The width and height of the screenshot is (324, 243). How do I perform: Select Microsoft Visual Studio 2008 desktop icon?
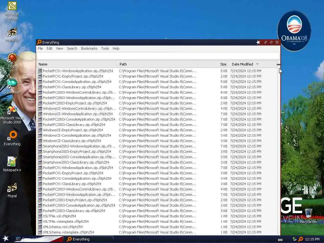[12, 115]
